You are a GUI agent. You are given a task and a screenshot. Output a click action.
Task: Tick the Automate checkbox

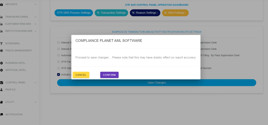click(58, 55)
